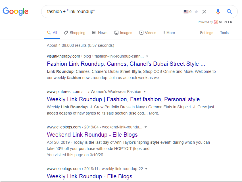The height and width of the screenshot is (182, 242).
Task: Select the All results tab
Action: click(52, 33)
